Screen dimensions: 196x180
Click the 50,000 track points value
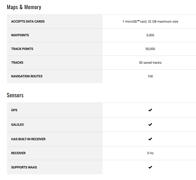tap(150, 49)
